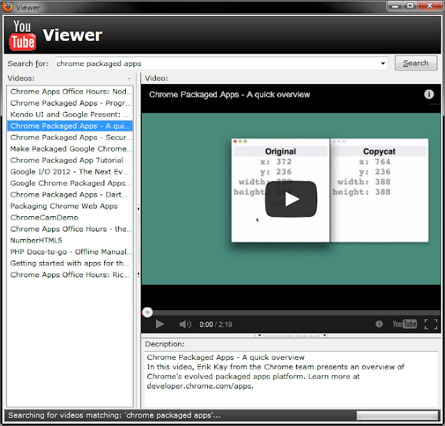Click the video title 'Chrome Packaged Apps - A quick overview'
This screenshot has height=426, width=445.
pyautogui.click(x=229, y=95)
